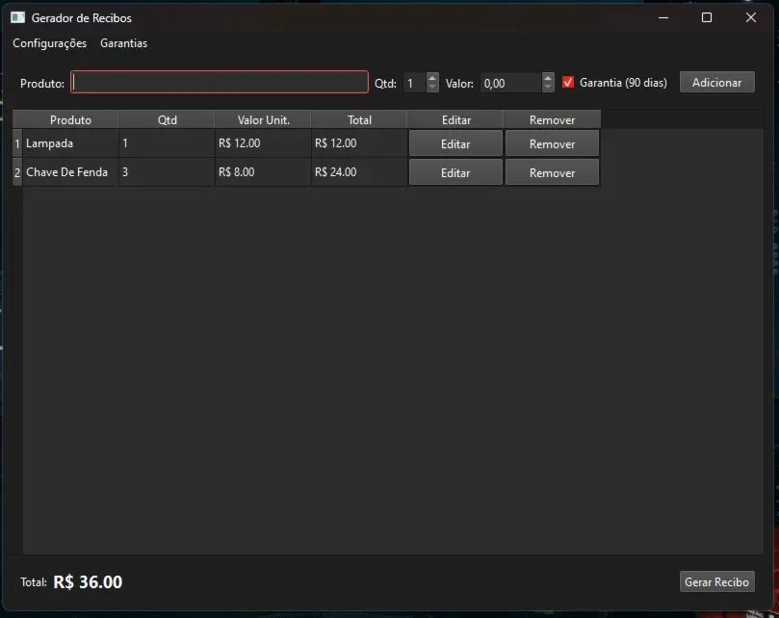Sort by the Produto column header
Viewport: 779px width, 618px height.
(70, 119)
